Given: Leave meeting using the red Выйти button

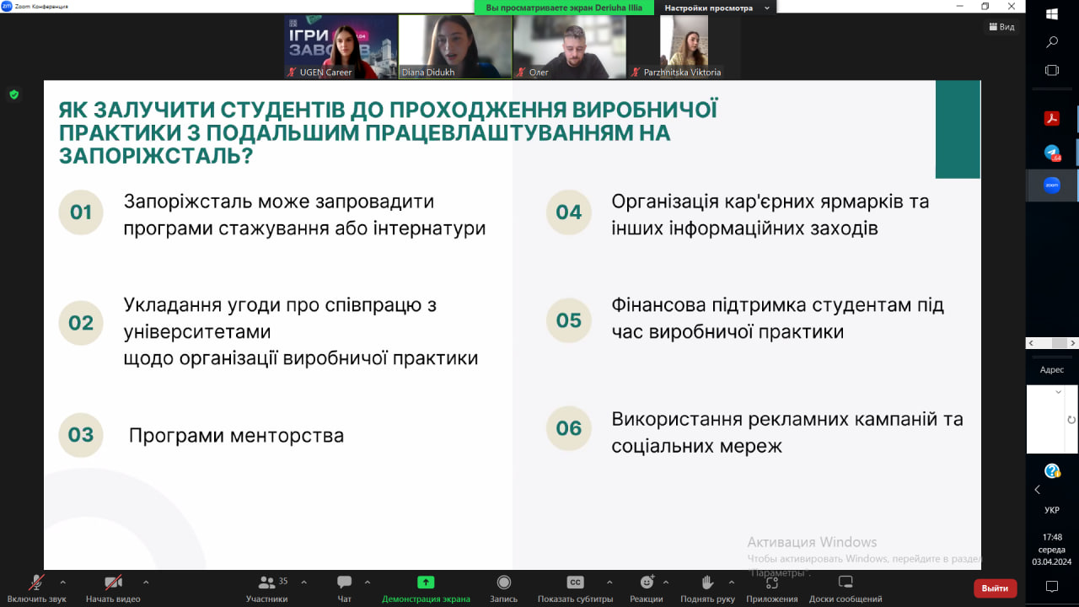Looking at the screenshot, I should 995,588.
